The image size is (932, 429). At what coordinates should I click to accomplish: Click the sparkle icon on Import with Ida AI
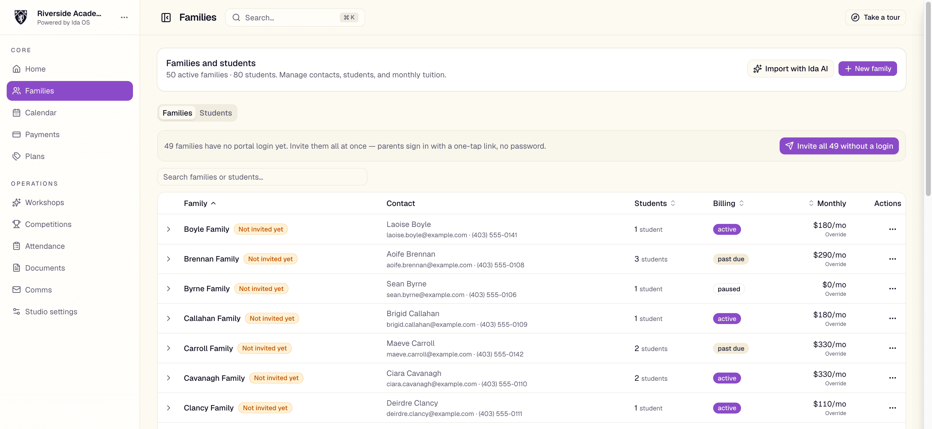tap(758, 69)
